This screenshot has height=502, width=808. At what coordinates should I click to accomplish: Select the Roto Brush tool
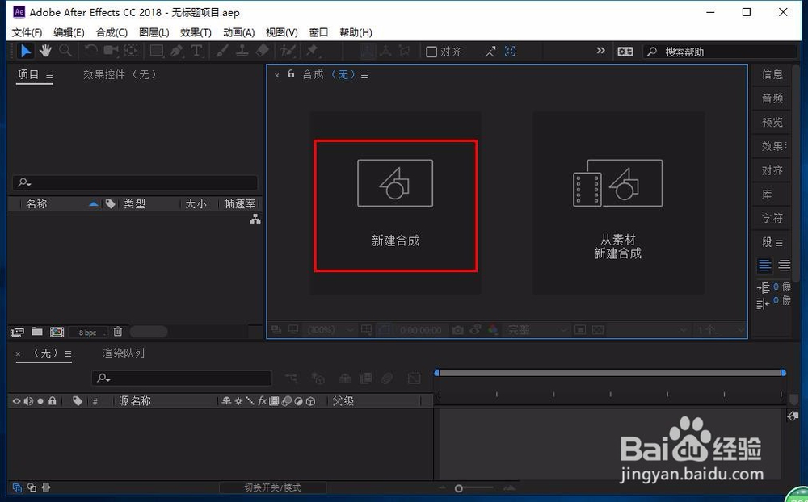click(x=288, y=51)
